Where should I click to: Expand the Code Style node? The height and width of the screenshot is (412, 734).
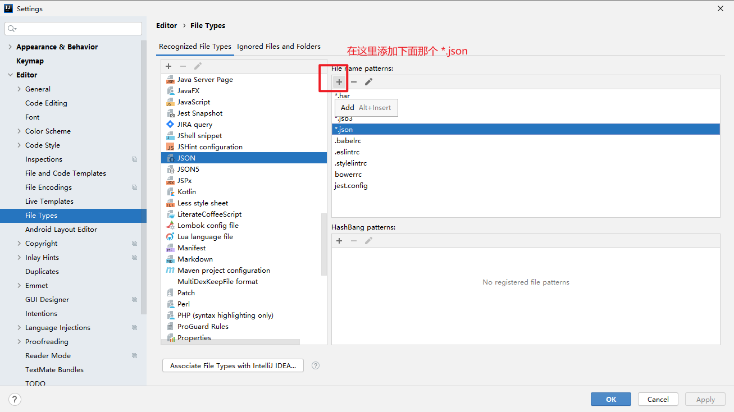[19, 145]
